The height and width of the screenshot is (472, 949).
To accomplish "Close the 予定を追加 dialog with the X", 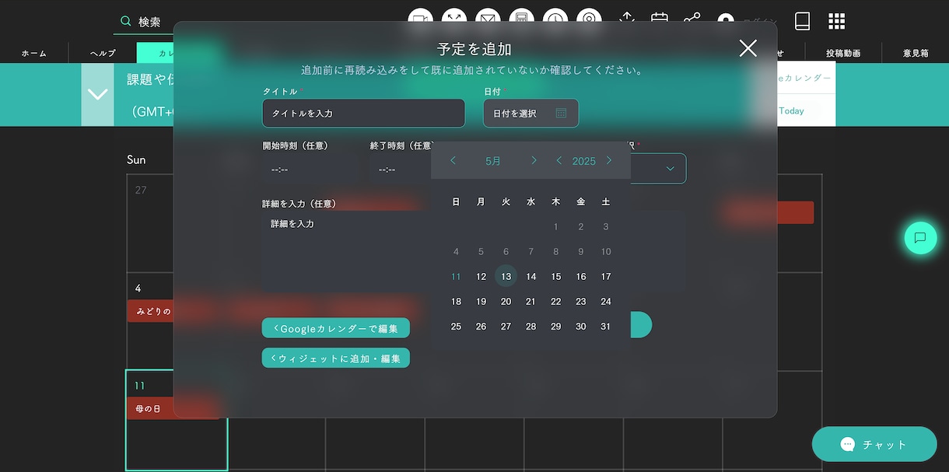I will click(748, 48).
